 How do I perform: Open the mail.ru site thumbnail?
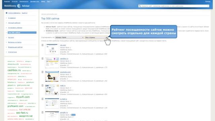point(52,90)
